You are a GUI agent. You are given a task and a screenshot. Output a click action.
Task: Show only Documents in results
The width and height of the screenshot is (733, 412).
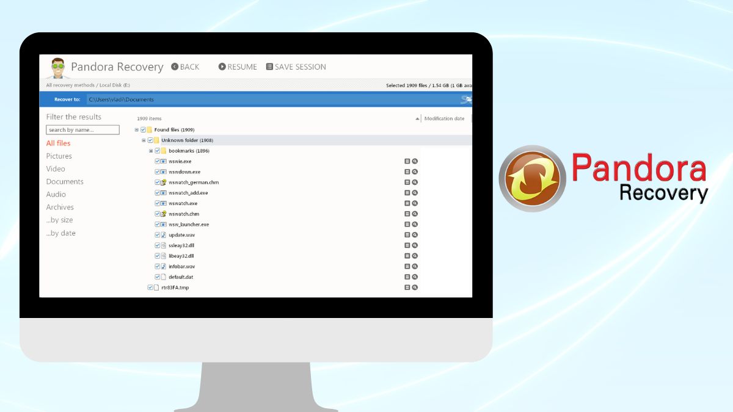point(65,182)
